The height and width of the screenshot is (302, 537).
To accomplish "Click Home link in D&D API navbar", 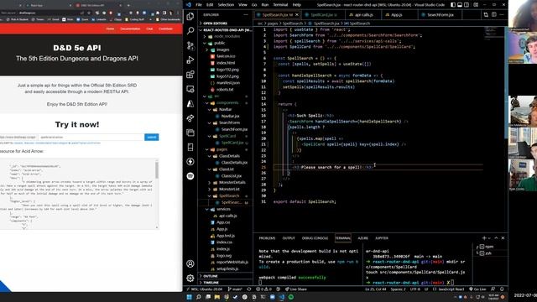I will [110, 29].
